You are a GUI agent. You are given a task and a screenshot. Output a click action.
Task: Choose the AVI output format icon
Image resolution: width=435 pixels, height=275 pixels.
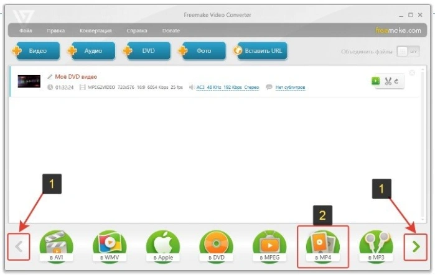pos(56,246)
